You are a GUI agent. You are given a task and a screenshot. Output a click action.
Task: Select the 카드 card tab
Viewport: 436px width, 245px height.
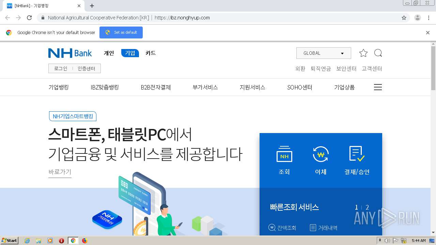tap(151, 53)
